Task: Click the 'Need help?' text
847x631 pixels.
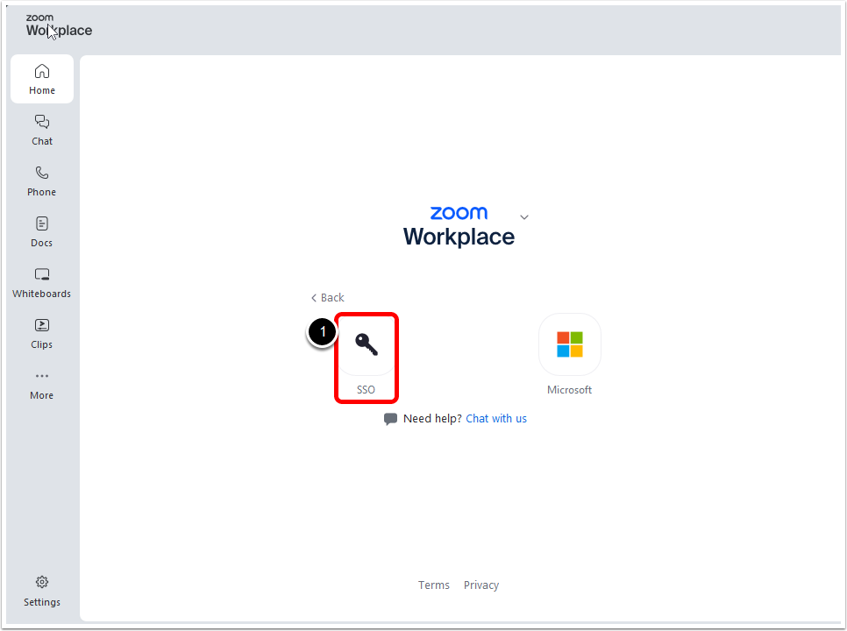Action: coord(432,418)
